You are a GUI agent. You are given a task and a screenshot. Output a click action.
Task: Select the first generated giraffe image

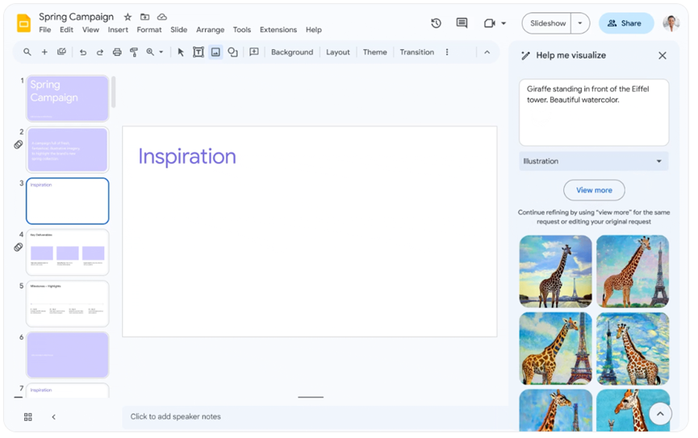(555, 271)
